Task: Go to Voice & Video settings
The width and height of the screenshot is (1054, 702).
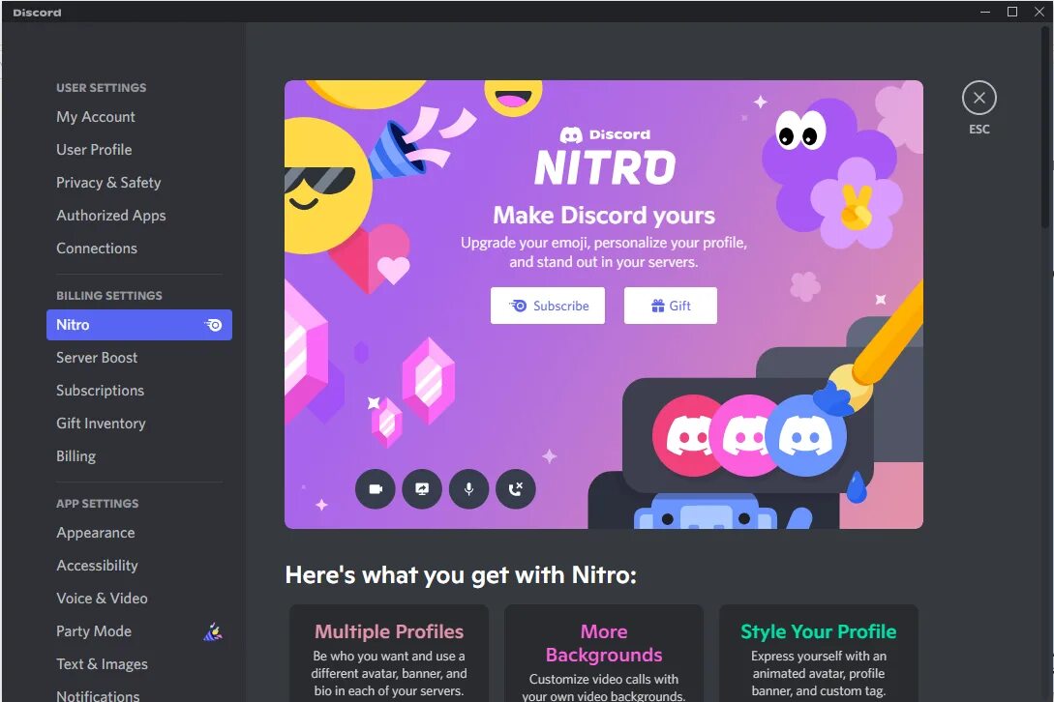Action: coord(139,600)
